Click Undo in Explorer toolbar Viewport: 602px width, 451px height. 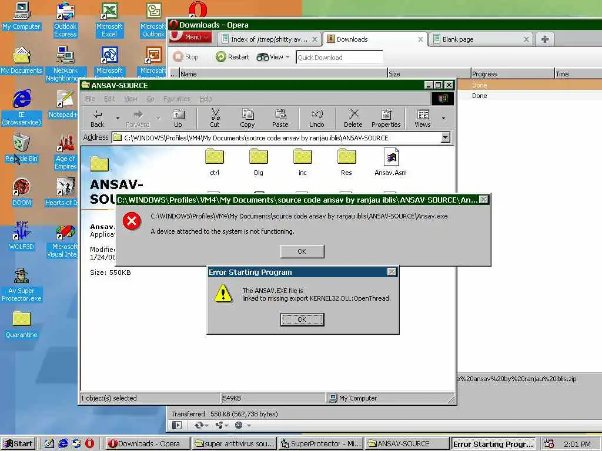tap(317, 118)
